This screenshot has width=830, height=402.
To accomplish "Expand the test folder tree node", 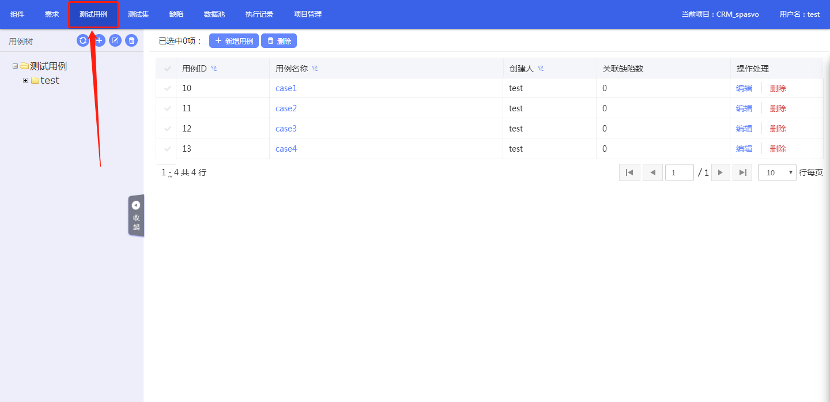I will 26,81.
